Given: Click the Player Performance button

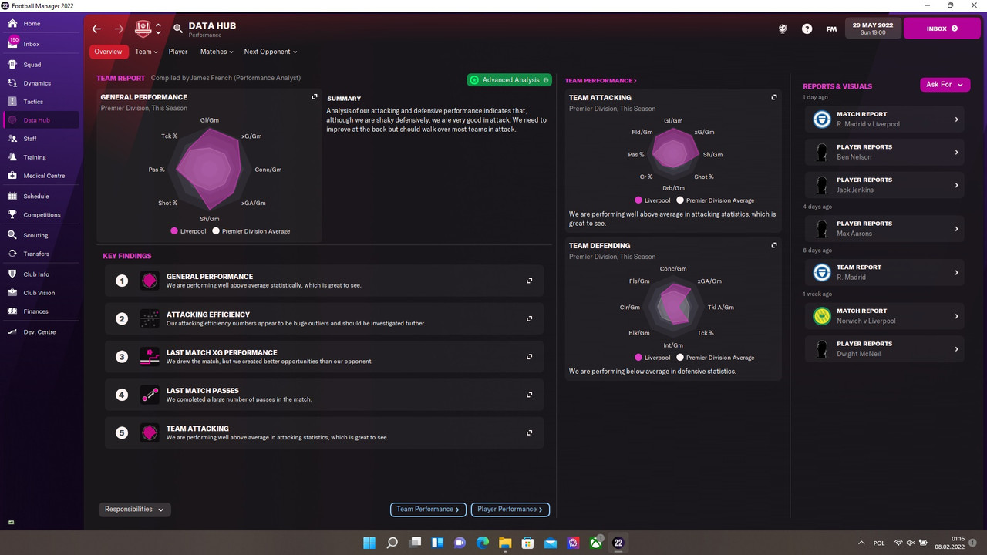Looking at the screenshot, I should pyautogui.click(x=510, y=510).
